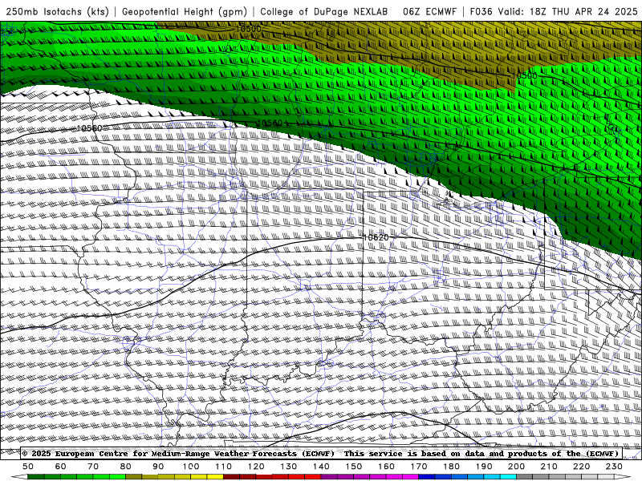The height and width of the screenshot is (481, 642).
Task: Click the 80 value on color scale
Action: pyautogui.click(x=125, y=467)
